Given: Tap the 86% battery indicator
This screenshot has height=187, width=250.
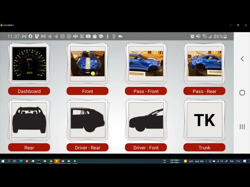Looking at the screenshot, I should (220, 36).
